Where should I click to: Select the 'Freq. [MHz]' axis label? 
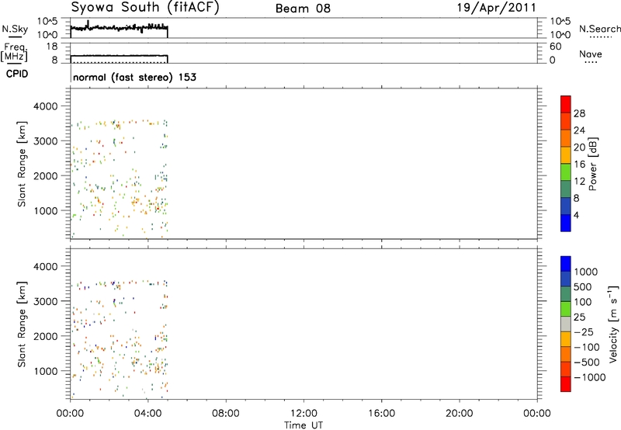point(16,53)
